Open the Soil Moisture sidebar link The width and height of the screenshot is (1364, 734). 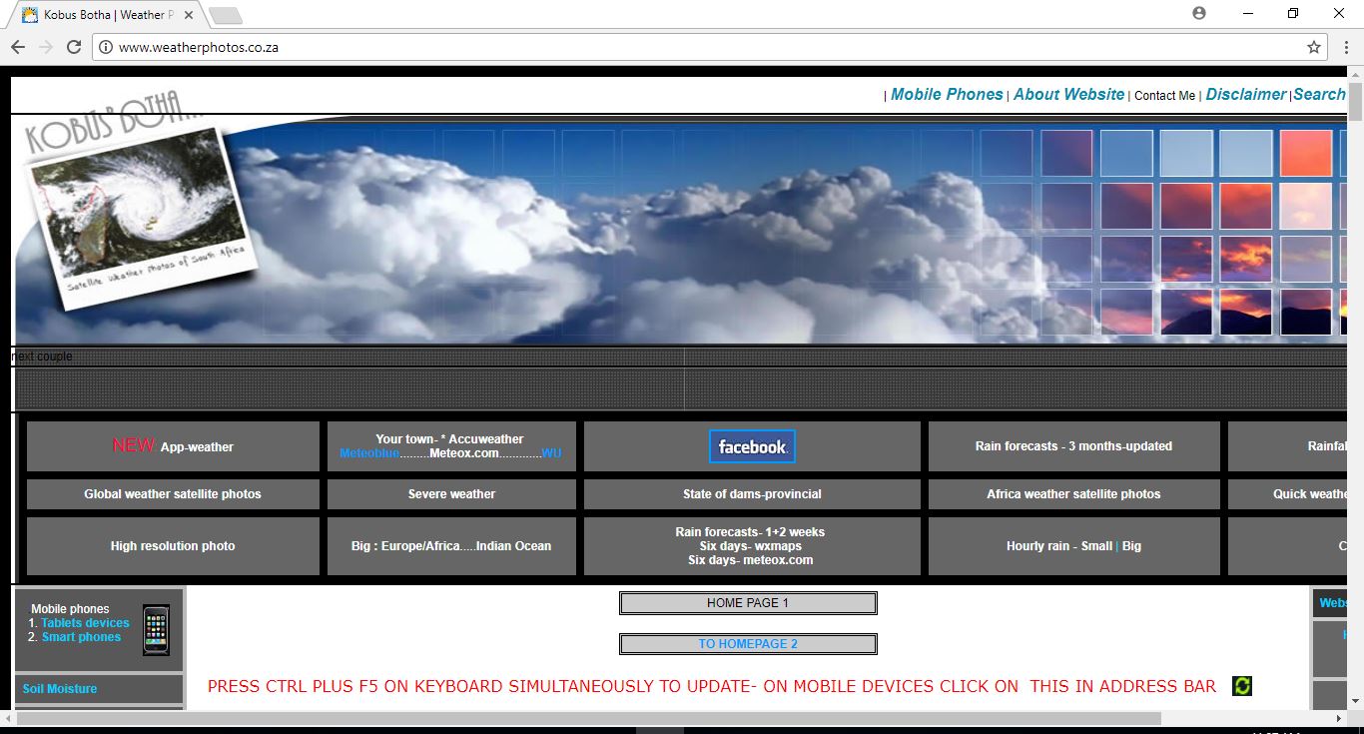coord(60,689)
